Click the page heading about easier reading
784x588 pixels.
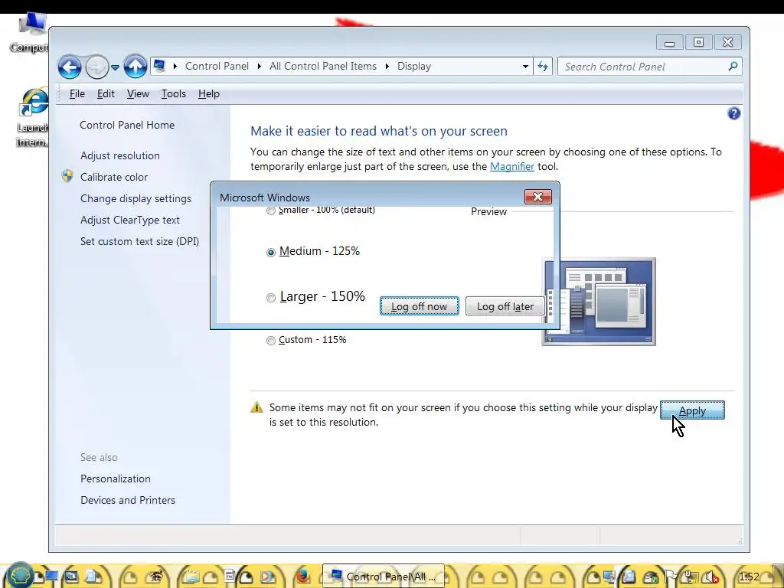click(x=378, y=131)
